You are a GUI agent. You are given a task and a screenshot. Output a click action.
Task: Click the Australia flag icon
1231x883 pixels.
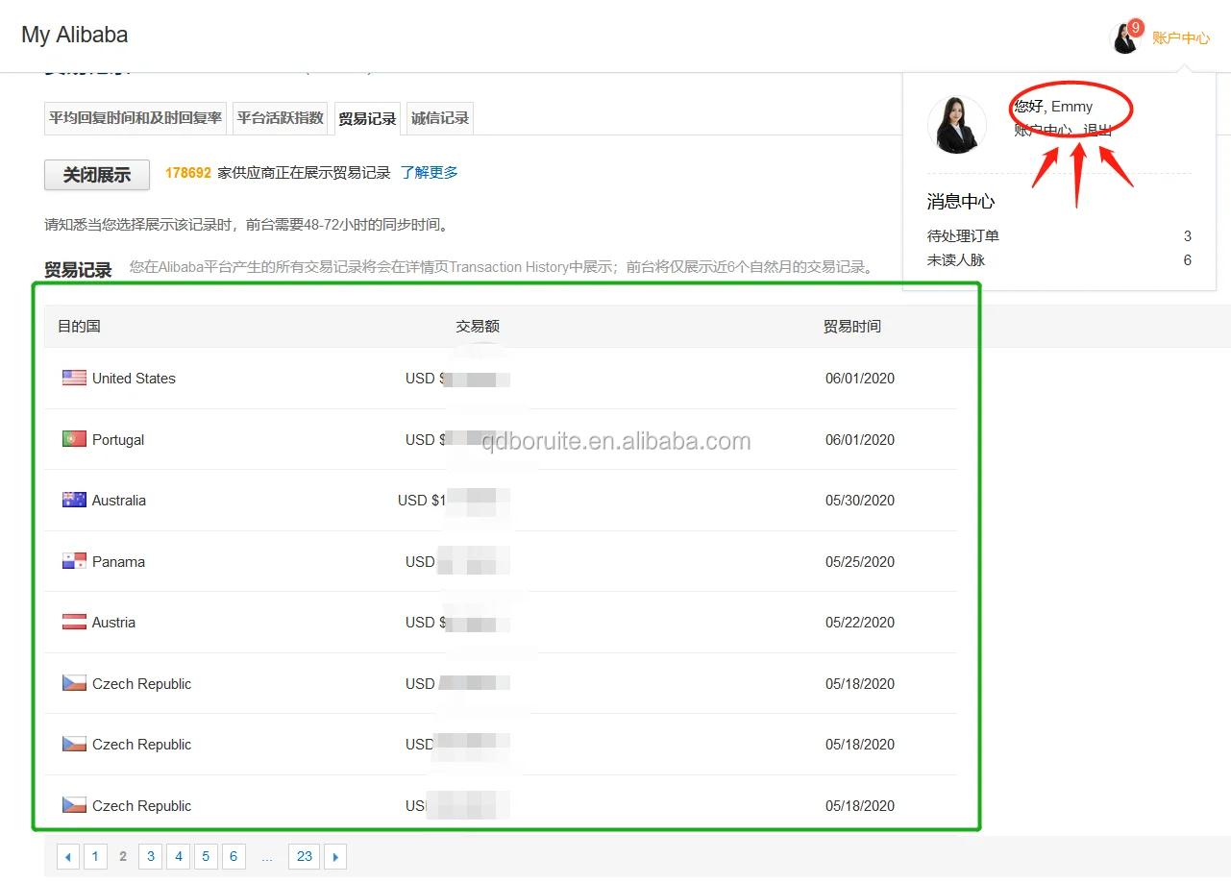point(74,500)
